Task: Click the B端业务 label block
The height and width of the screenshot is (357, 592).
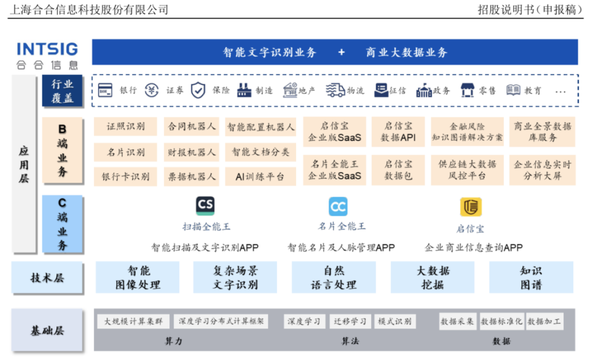Action: (62, 150)
